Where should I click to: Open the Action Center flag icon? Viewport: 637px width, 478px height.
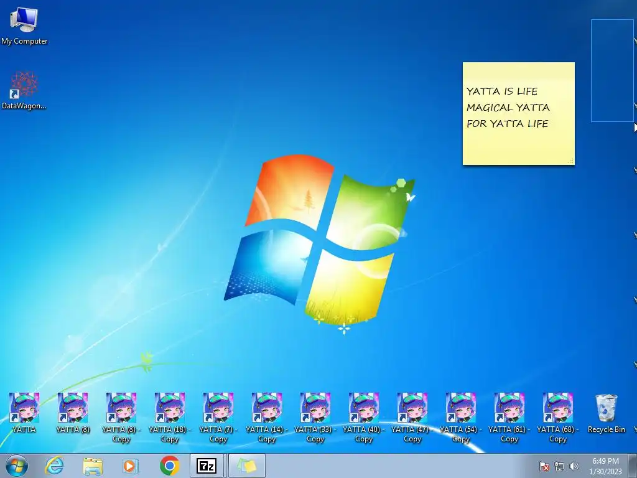(544, 466)
